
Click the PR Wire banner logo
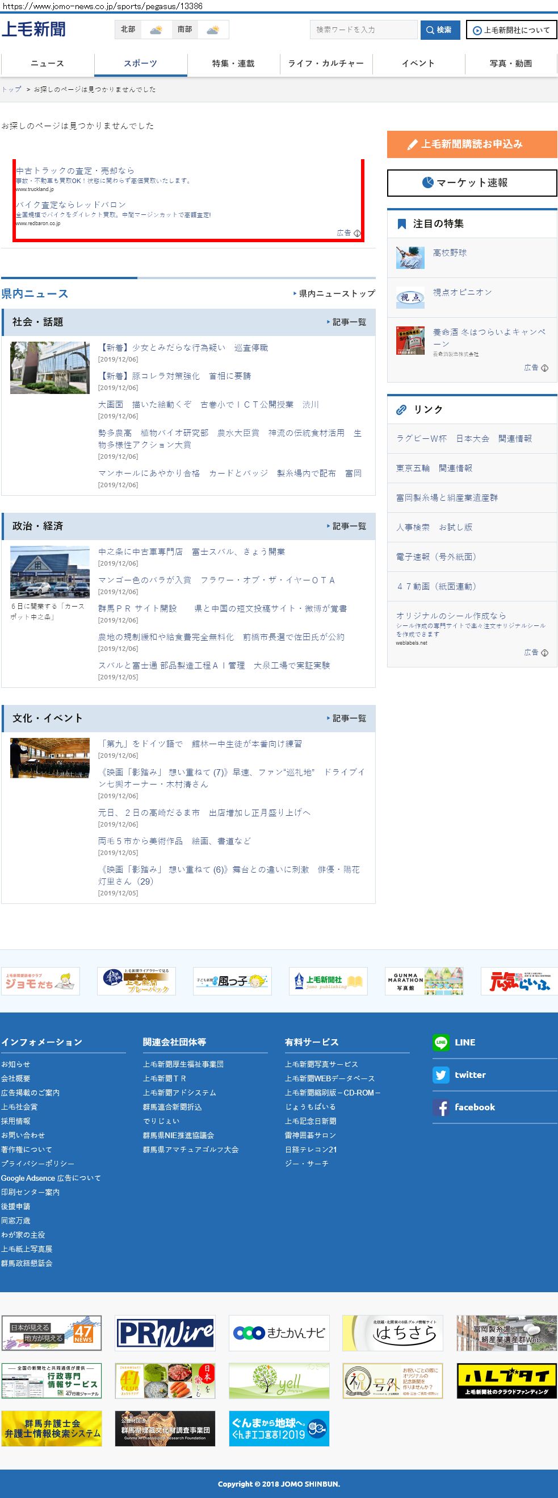point(165,1332)
